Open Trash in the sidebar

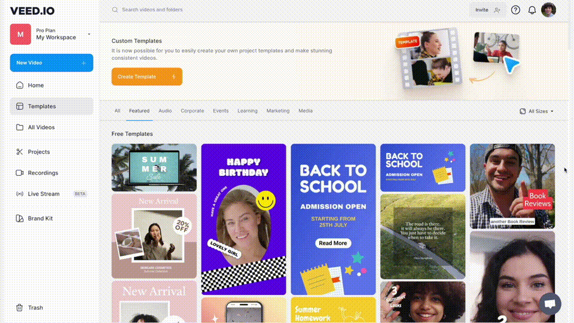(51, 307)
